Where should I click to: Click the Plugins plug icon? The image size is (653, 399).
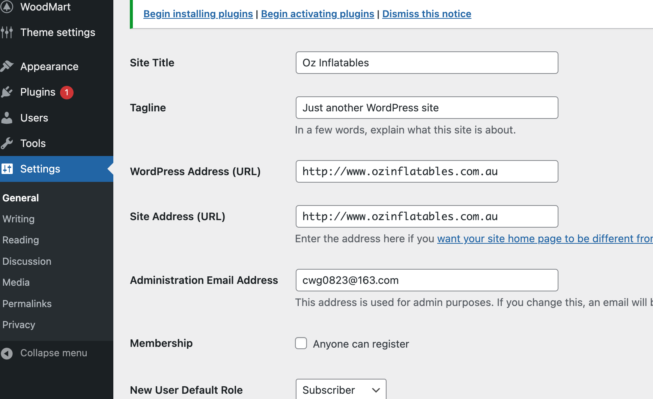click(x=7, y=92)
